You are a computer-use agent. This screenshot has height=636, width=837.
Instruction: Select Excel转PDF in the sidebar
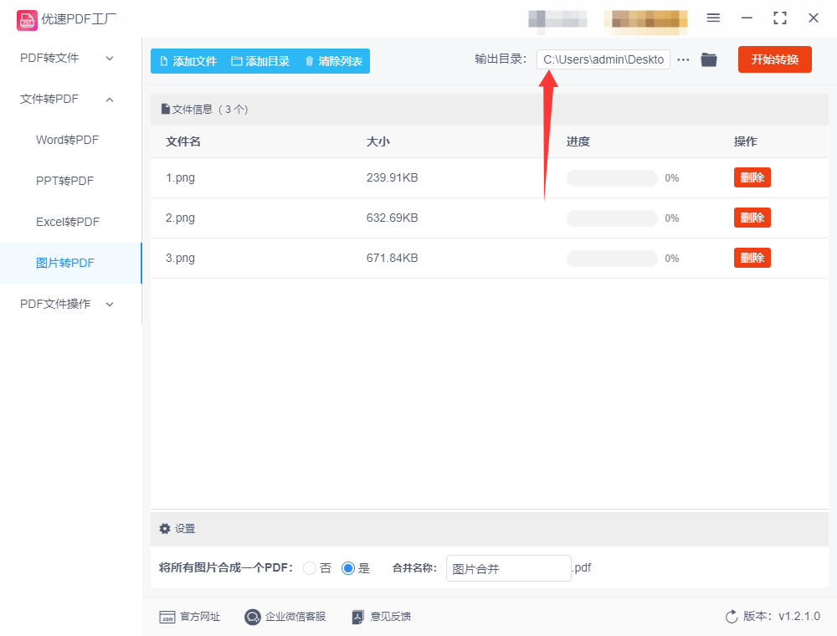click(70, 222)
